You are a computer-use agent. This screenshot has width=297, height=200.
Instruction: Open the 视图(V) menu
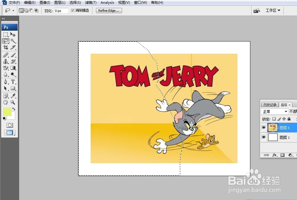(124, 3)
